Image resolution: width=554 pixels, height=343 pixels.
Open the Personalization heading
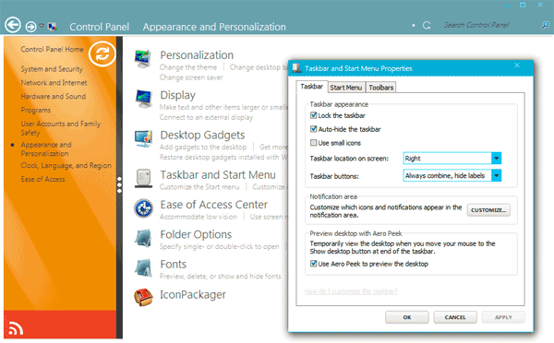tap(197, 55)
